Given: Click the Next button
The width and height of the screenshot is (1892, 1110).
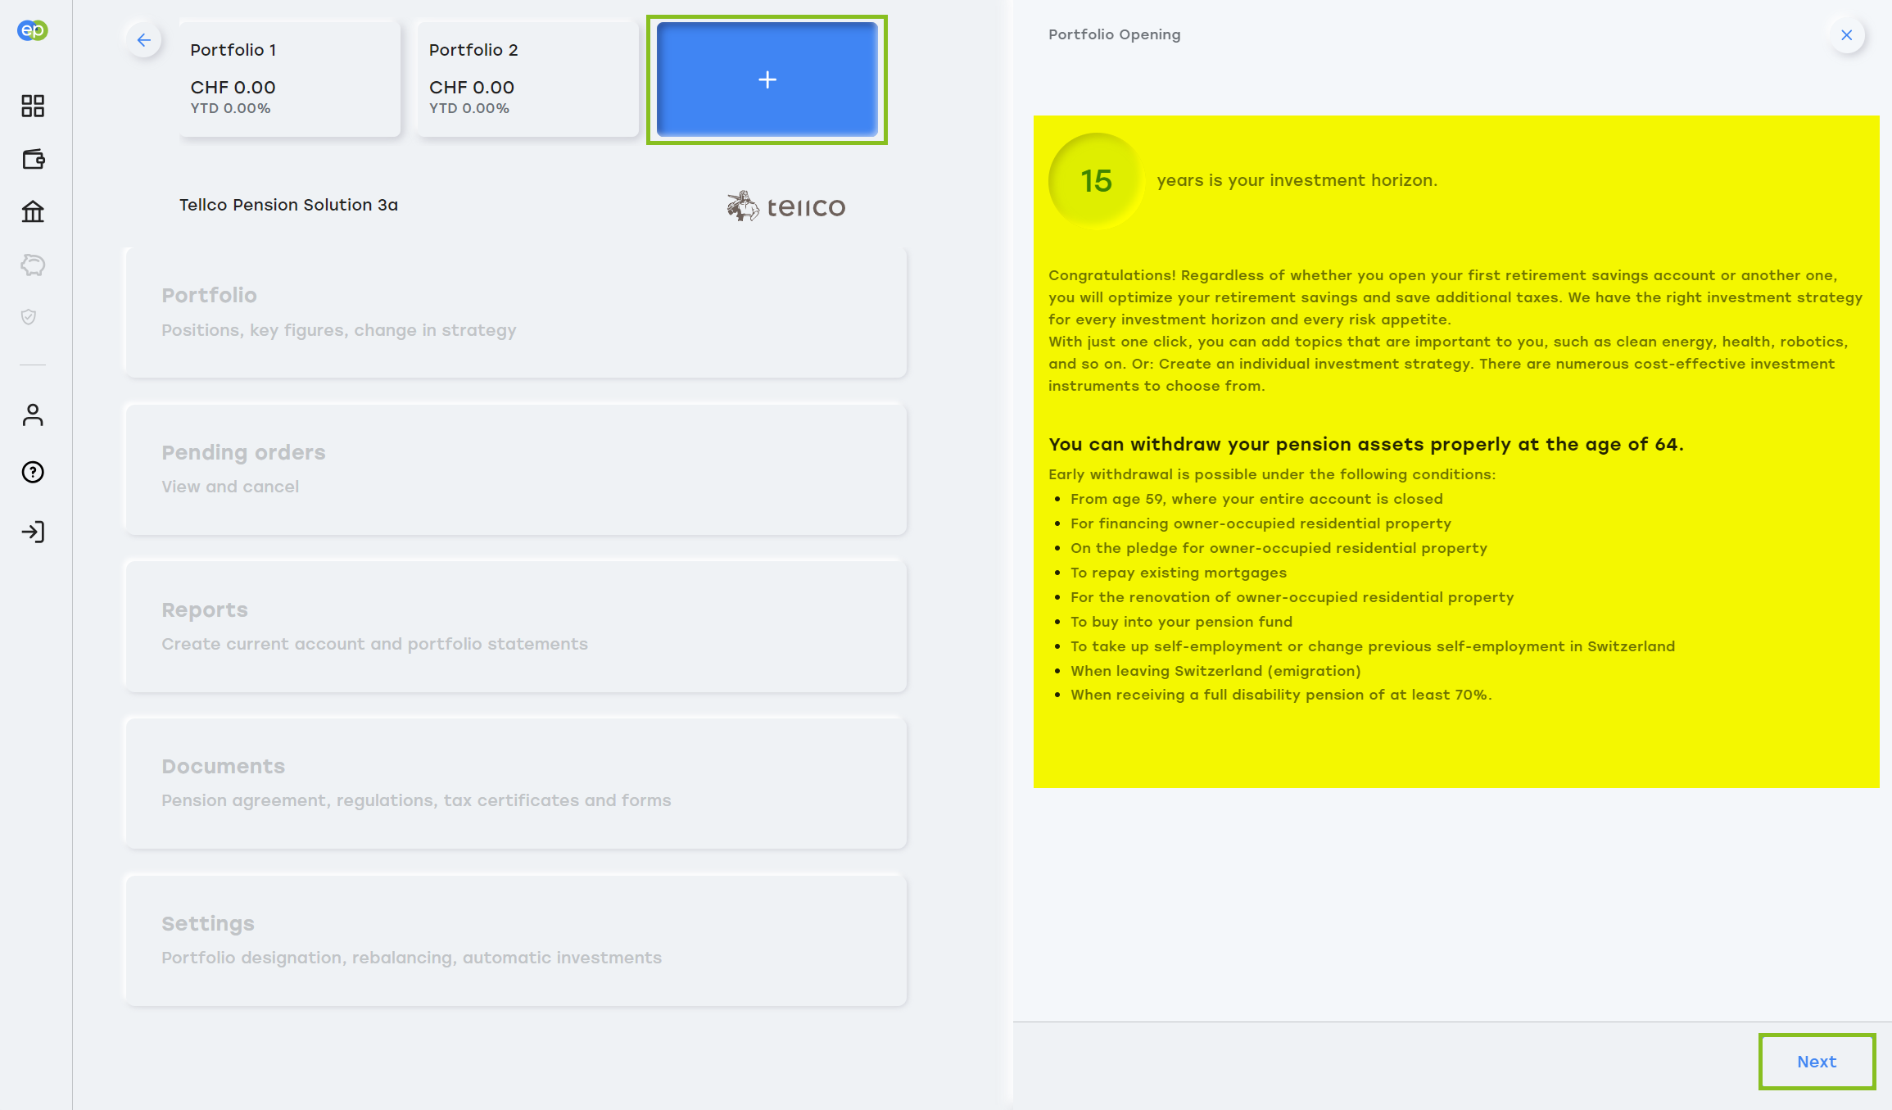Looking at the screenshot, I should pyautogui.click(x=1816, y=1062).
